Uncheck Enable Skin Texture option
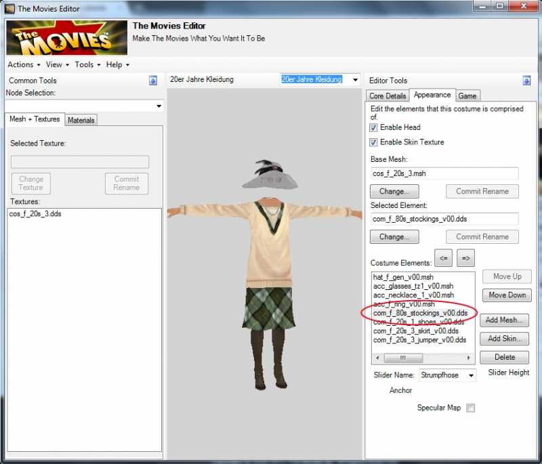Viewport: 542px width, 464px height. pos(373,142)
